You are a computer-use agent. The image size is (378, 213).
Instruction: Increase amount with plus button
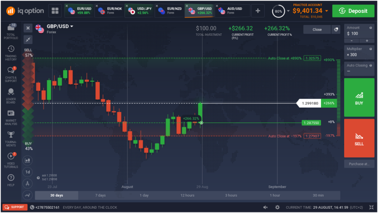click(367, 41)
